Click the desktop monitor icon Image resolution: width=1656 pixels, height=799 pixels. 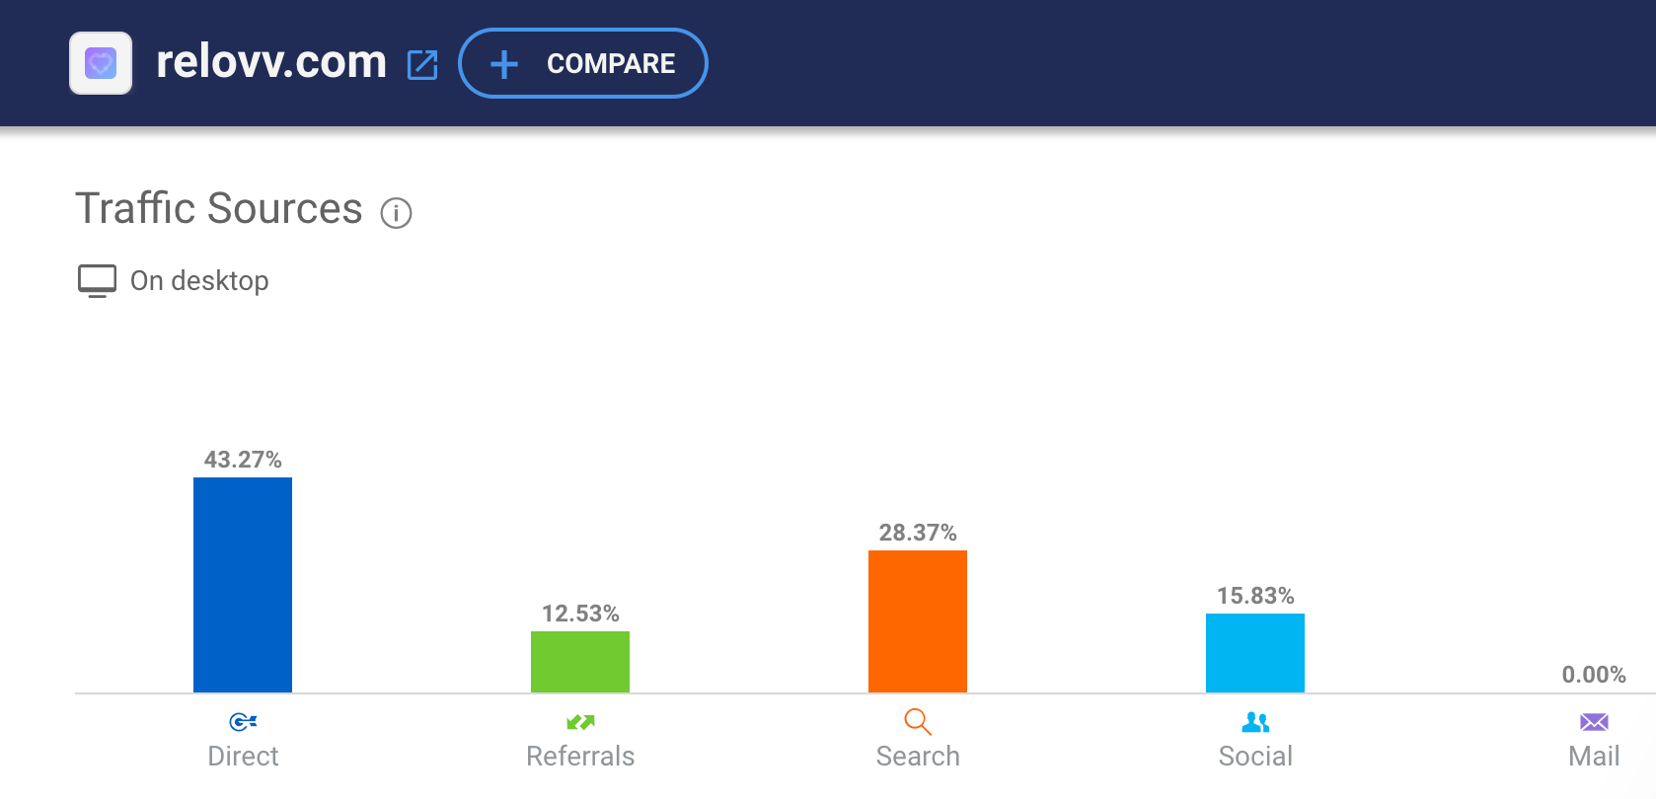97,281
